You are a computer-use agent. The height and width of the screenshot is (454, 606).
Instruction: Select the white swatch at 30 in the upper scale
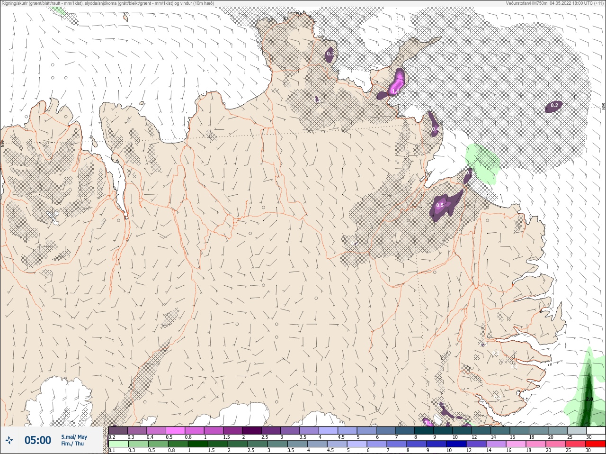point(596,430)
